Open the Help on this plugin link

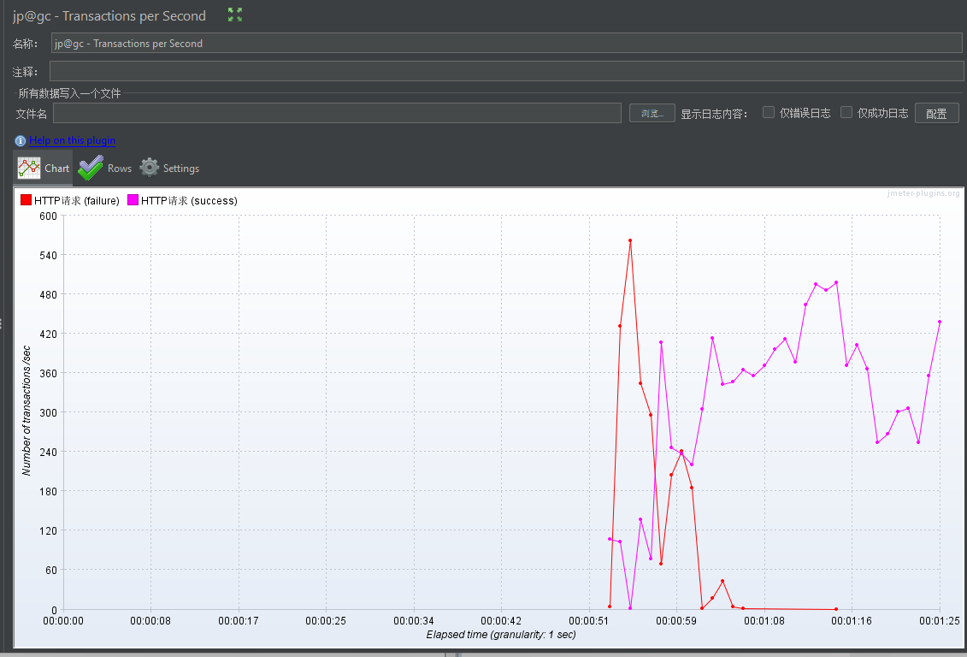[x=72, y=140]
